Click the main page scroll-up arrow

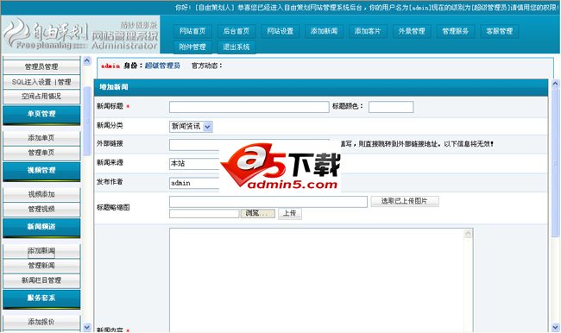point(555,84)
